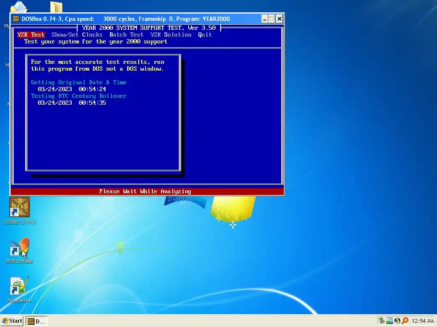Click the round black swirl tray icon

pyautogui.click(x=397, y=321)
